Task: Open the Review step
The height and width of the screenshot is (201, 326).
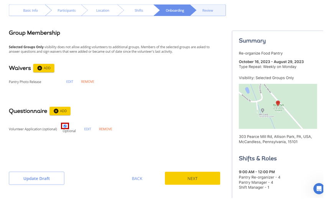Action: pos(208,10)
